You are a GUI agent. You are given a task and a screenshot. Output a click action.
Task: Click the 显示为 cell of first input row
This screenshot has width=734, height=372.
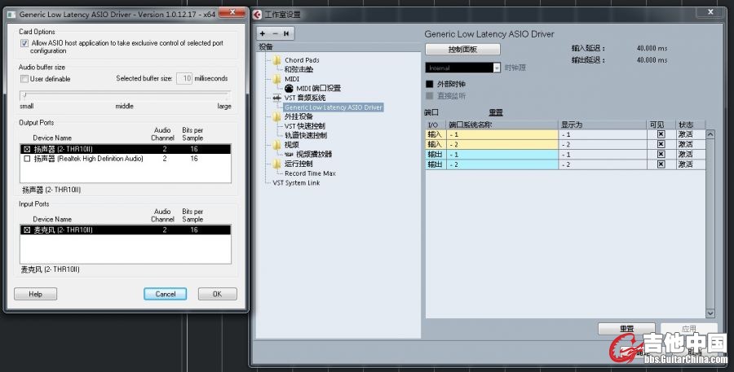click(603, 134)
